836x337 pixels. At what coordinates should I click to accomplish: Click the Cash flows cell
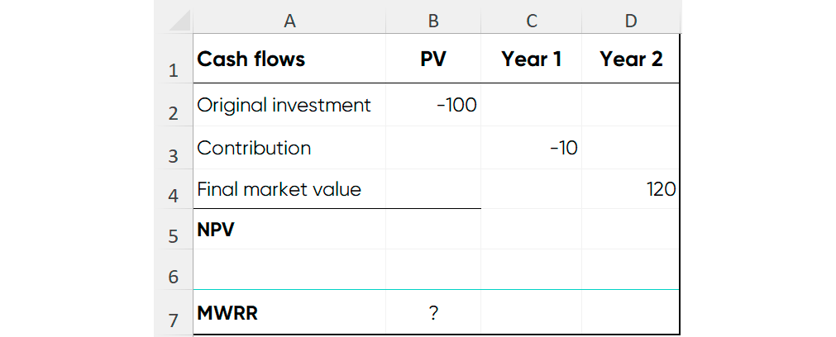pos(289,59)
